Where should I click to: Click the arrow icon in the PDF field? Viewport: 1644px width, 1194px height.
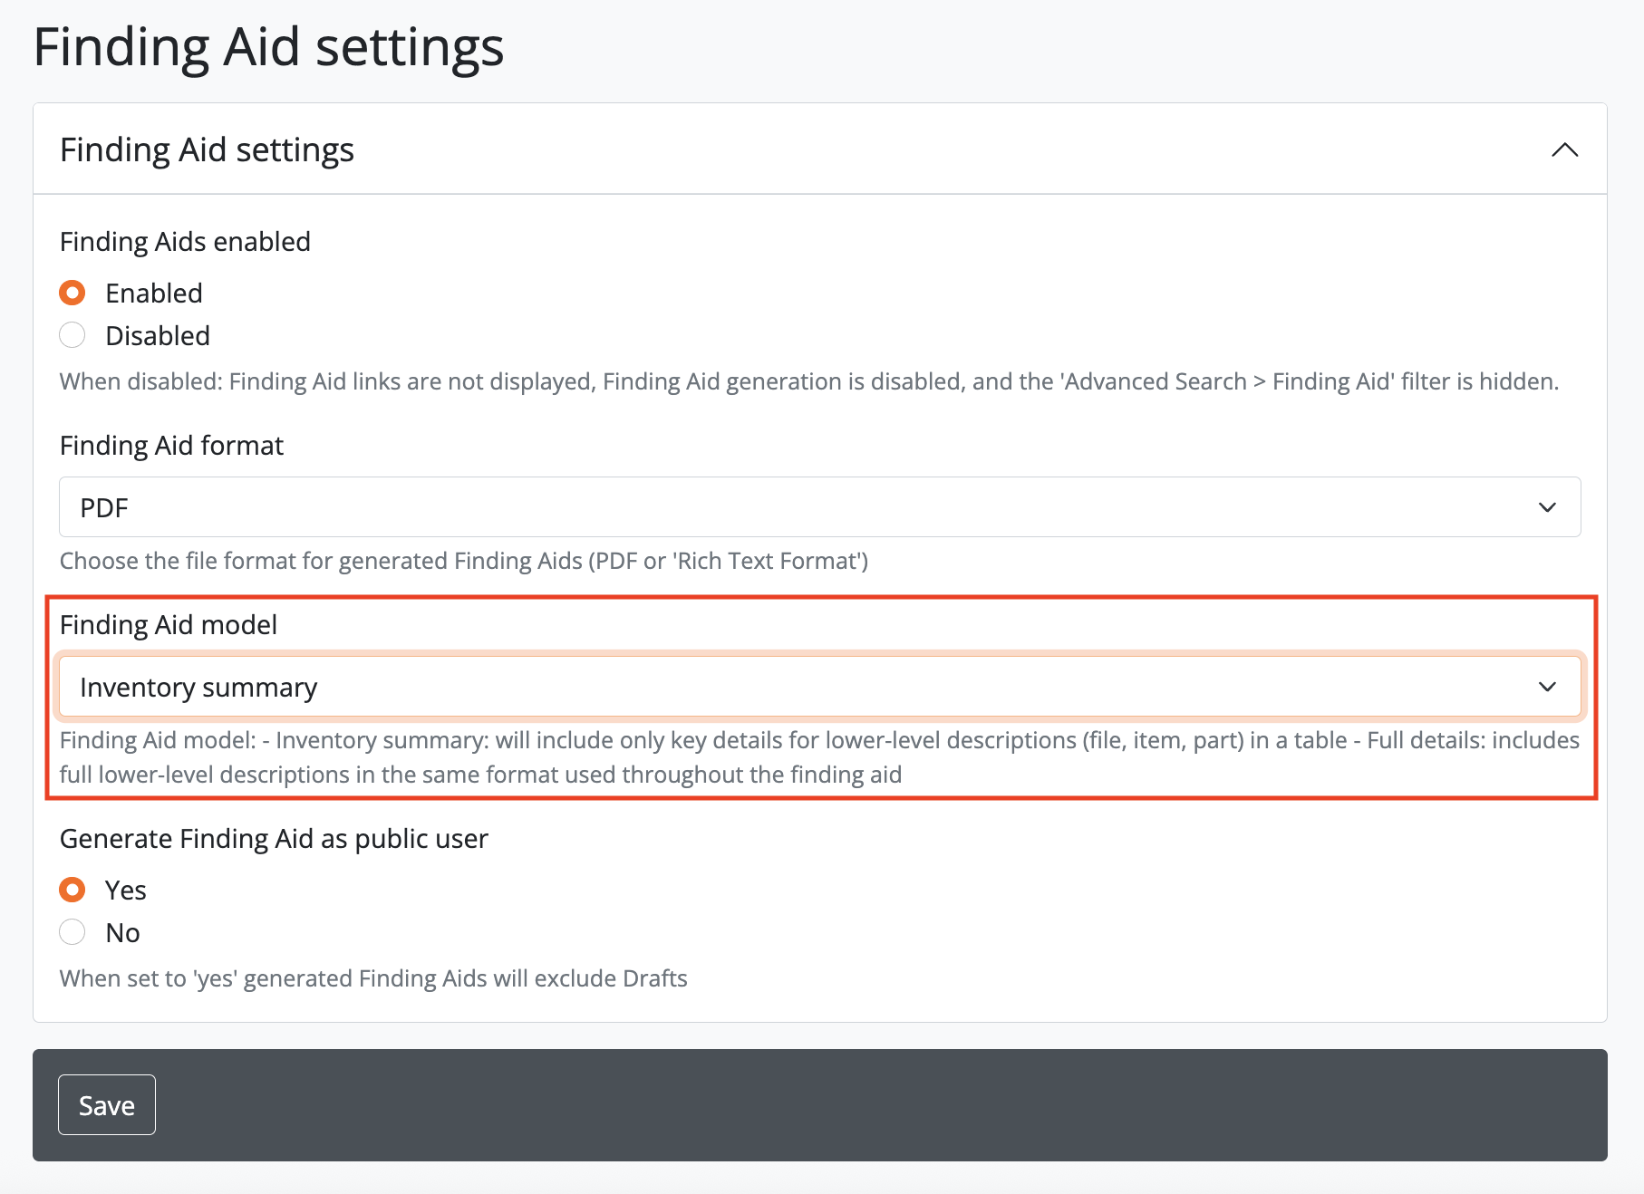click(x=1547, y=507)
